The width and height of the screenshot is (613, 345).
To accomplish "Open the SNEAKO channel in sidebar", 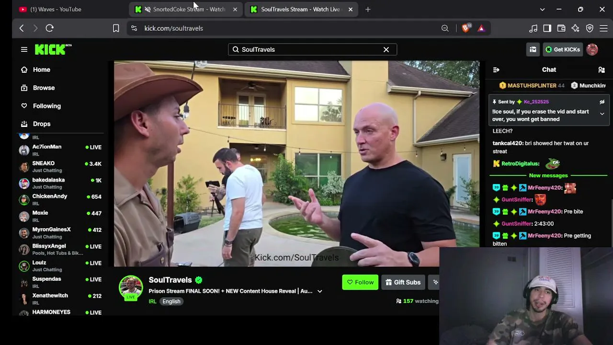I will pyautogui.click(x=60, y=166).
